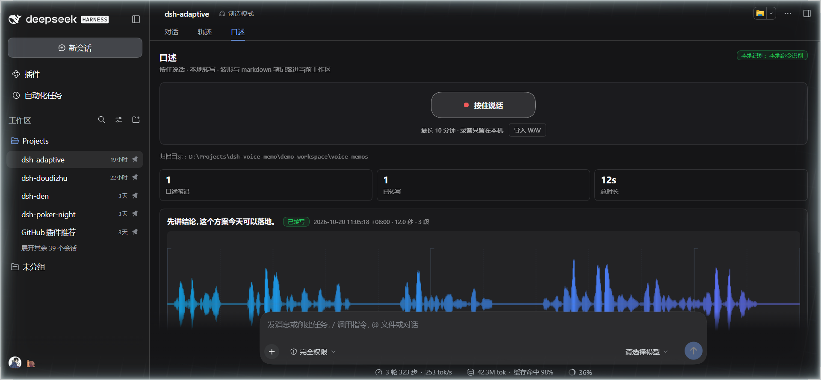Start recording with 按住说话 button
Screen dimensions: 821x380
click(x=483, y=105)
